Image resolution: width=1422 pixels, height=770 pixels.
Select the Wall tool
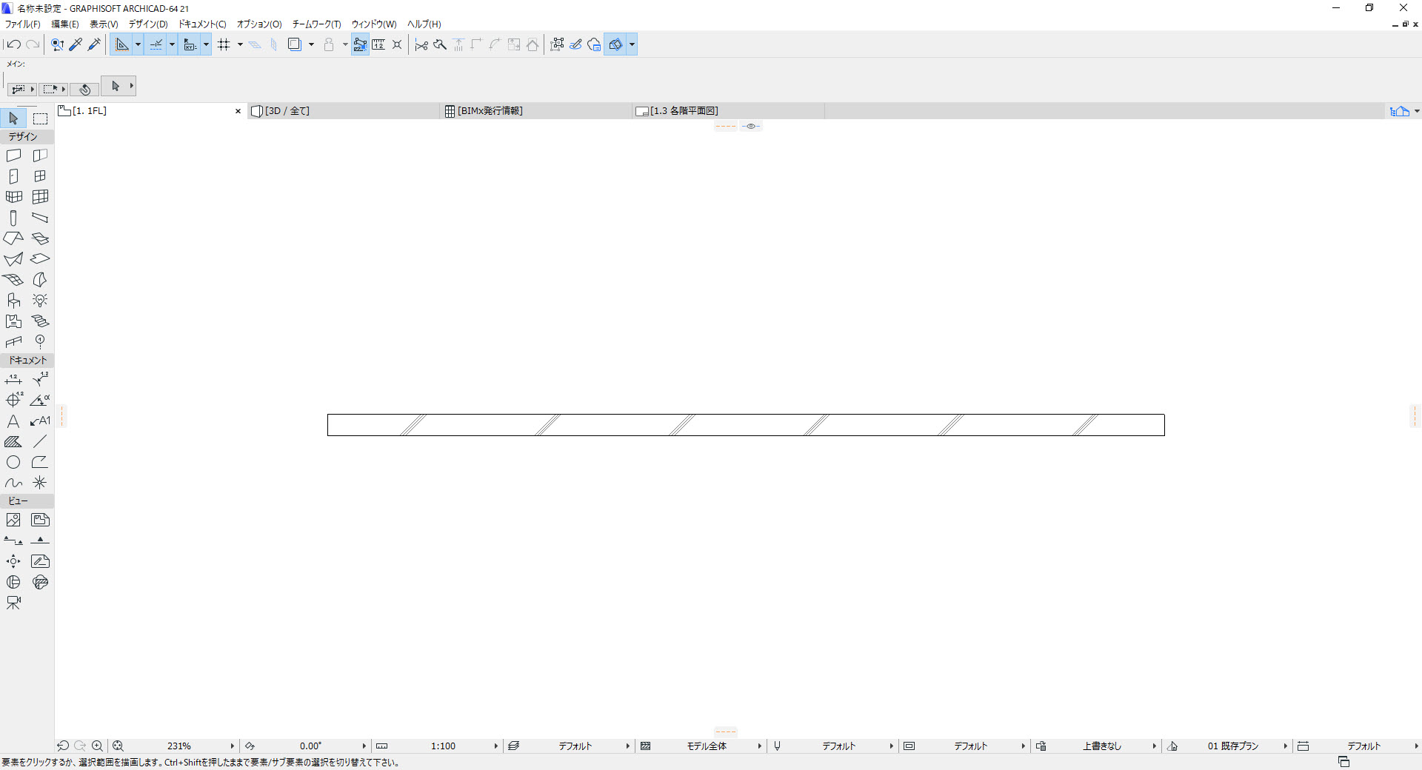[13, 155]
